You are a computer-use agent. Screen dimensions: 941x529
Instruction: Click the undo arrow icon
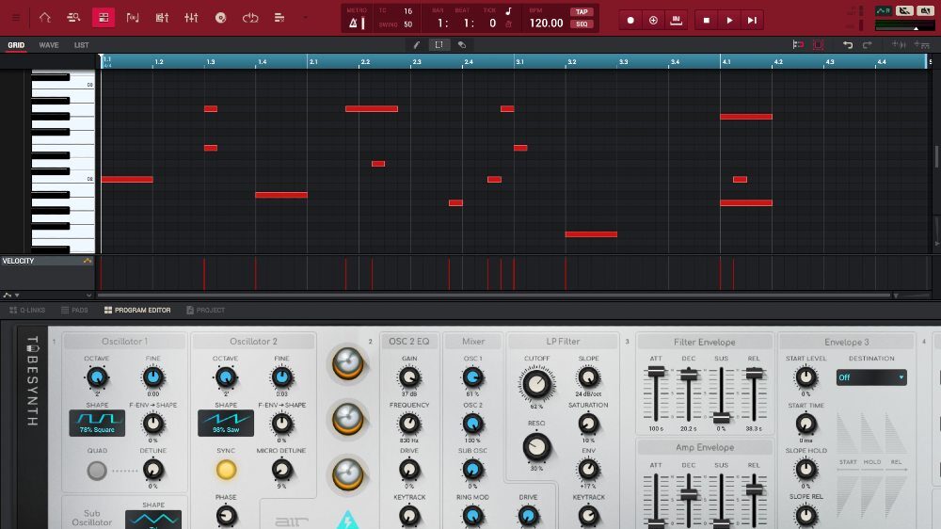pyautogui.click(x=847, y=44)
